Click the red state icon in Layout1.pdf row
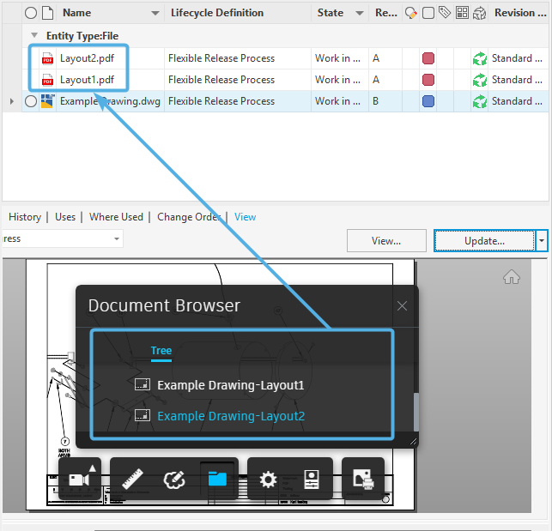Screen dimensions: 552x531 428,80
